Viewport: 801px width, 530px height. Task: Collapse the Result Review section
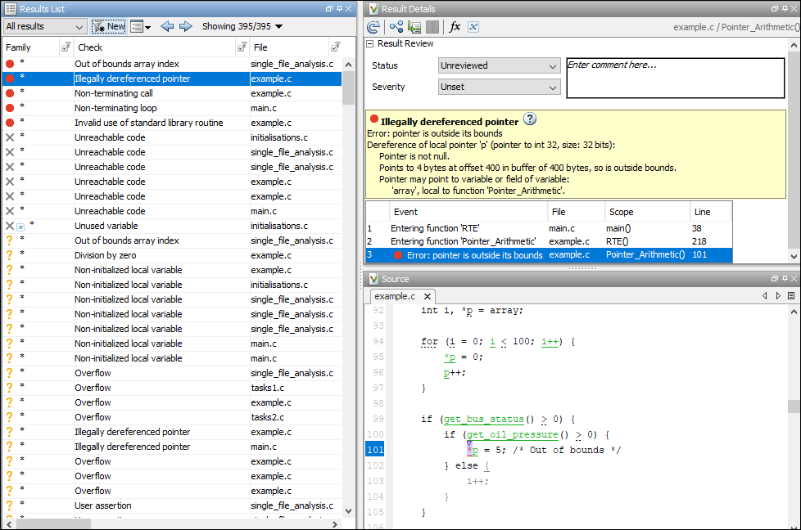coord(369,44)
